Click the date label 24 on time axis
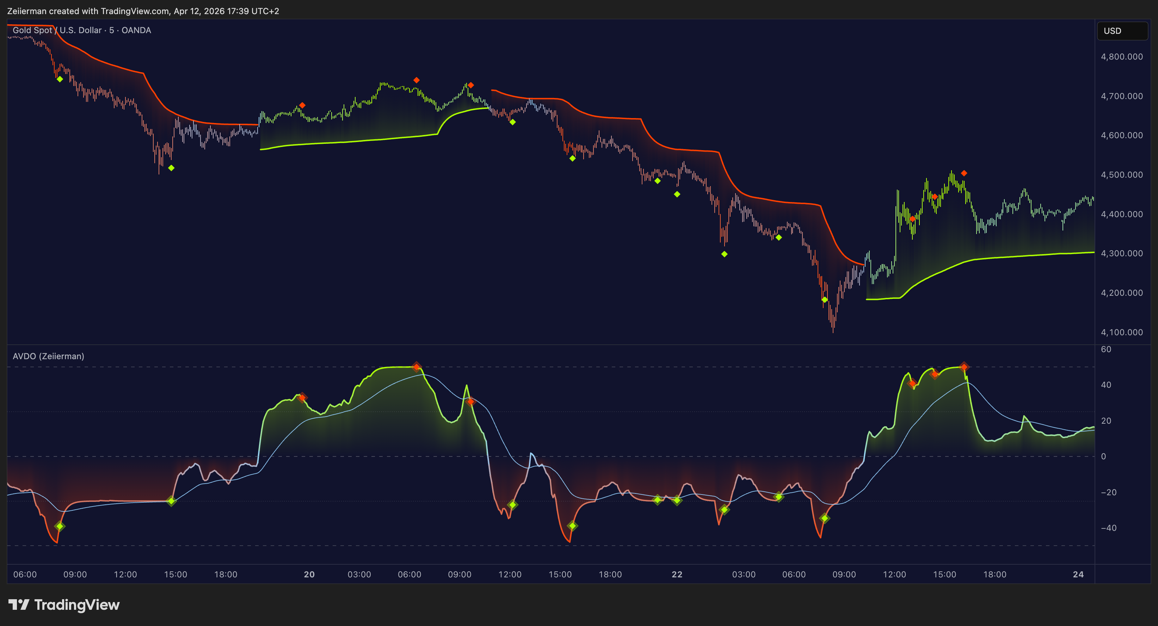Viewport: 1158px width, 626px height. 1078,574
